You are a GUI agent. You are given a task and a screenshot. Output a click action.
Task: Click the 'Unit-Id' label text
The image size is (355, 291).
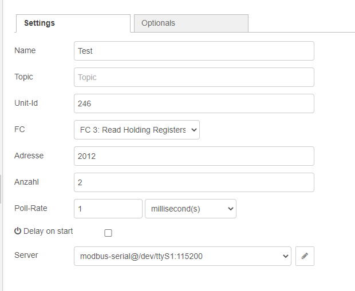[26, 103]
